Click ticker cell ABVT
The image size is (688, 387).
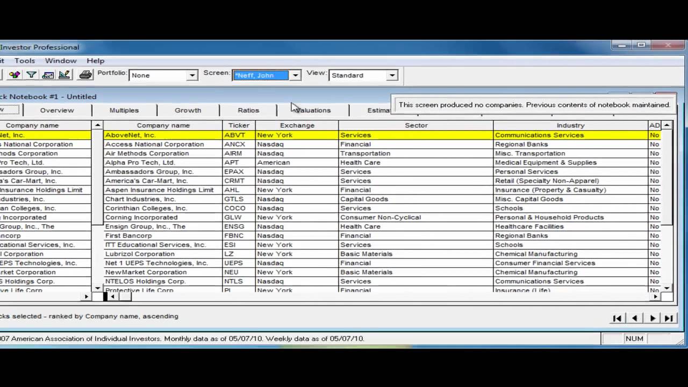[239, 135]
